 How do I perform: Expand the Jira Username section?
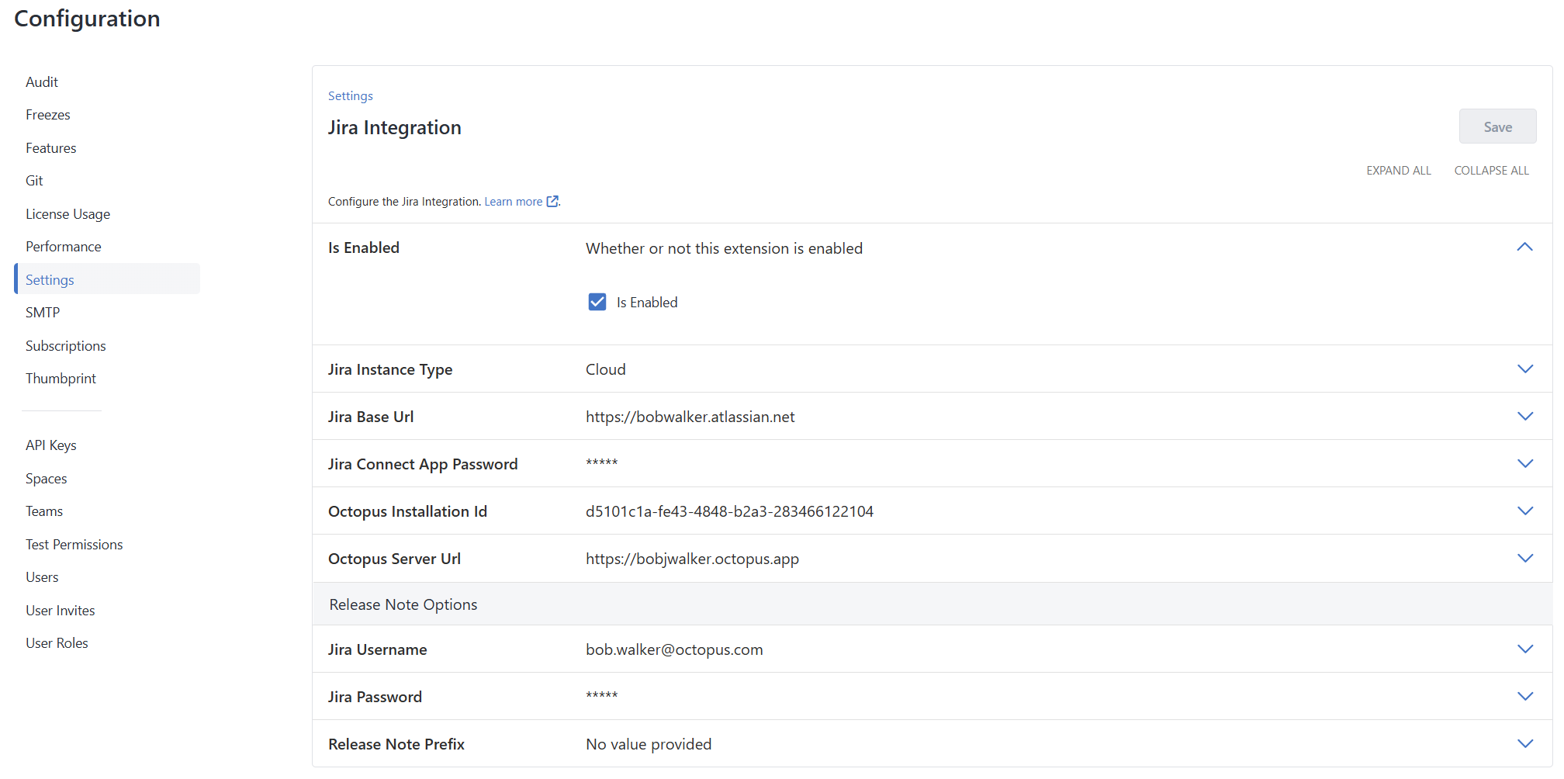point(1525,649)
